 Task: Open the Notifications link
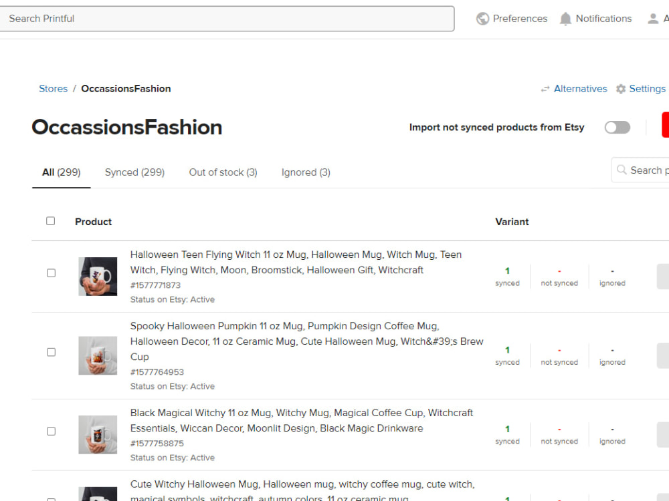tap(603, 19)
